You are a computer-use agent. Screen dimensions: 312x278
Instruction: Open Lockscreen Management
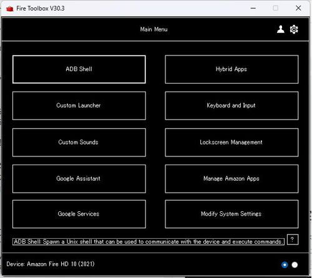coord(232,142)
